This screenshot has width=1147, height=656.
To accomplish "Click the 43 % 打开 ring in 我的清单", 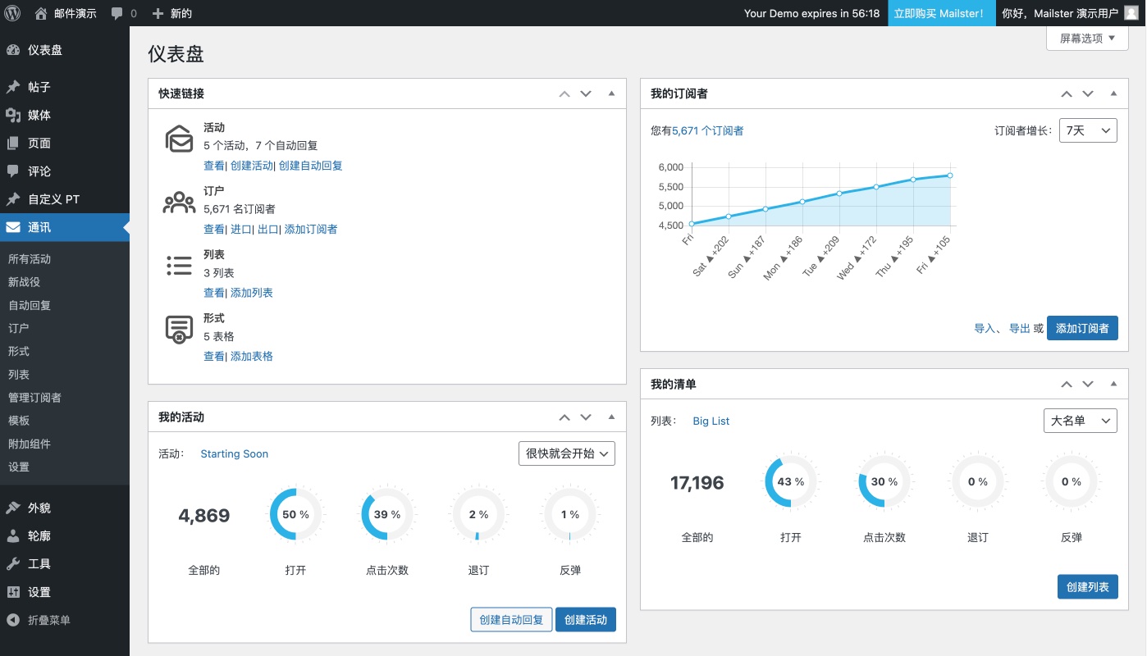I will tap(791, 482).
